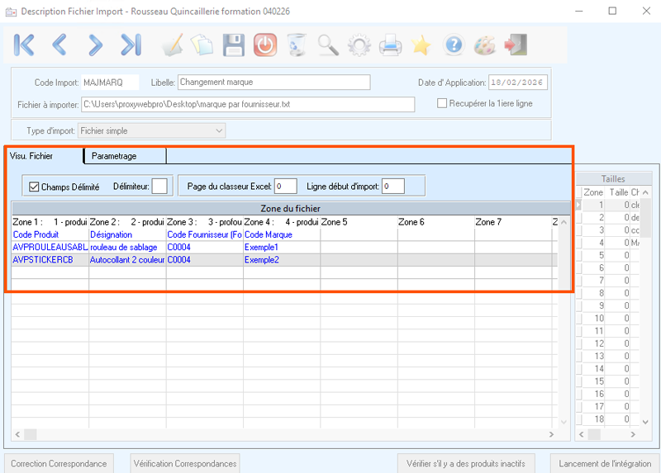Click left arrow of file grid horizontal scrollbar

click(17, 434)
